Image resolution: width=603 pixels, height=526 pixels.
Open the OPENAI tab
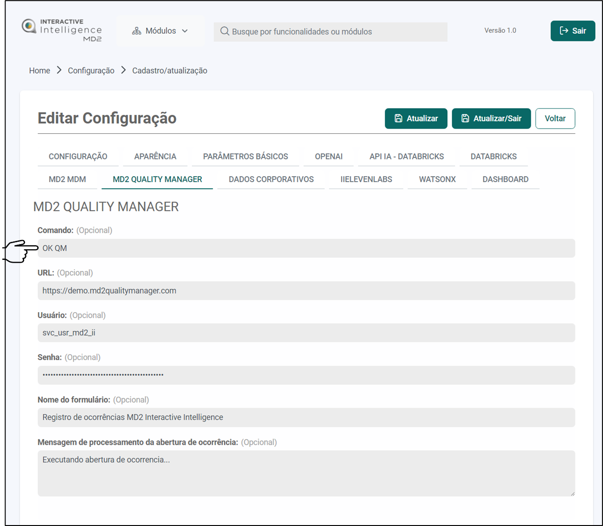pyautogui.click(x=328, y=157)
